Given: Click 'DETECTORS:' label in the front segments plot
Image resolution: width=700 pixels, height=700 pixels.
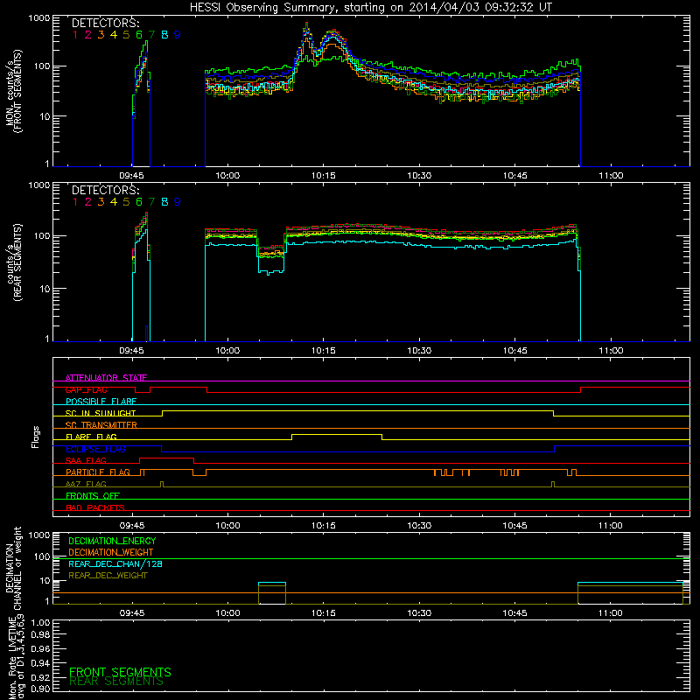Looking at the screenshot, I should point(105,24).
